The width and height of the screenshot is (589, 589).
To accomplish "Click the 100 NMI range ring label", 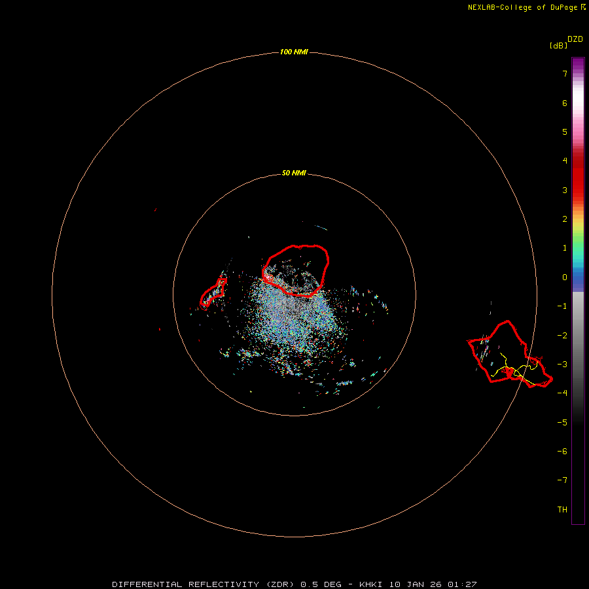I will click(x=294, y=52).
